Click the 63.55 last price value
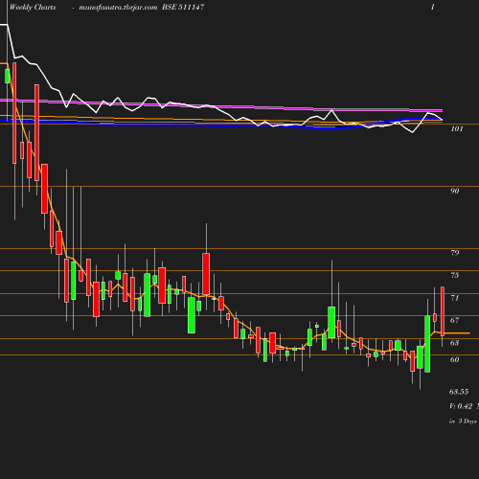479x479 pixels. [459, 392]
